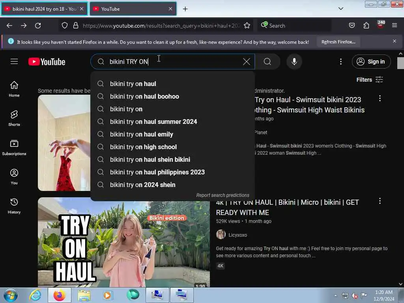Select suggestion 'bikini try on'
The width and height of the screenshot is (404, 303).
point(173,109)
